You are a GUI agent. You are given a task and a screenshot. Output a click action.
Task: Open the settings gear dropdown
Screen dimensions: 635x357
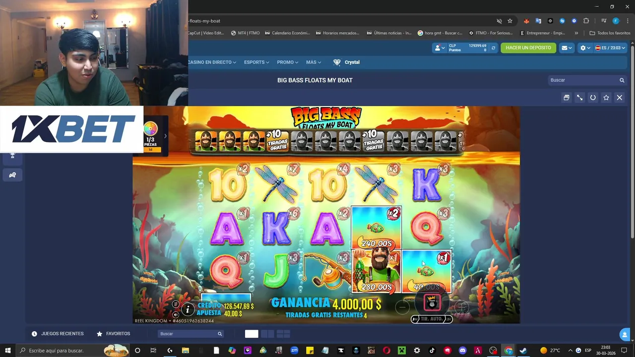585,48
